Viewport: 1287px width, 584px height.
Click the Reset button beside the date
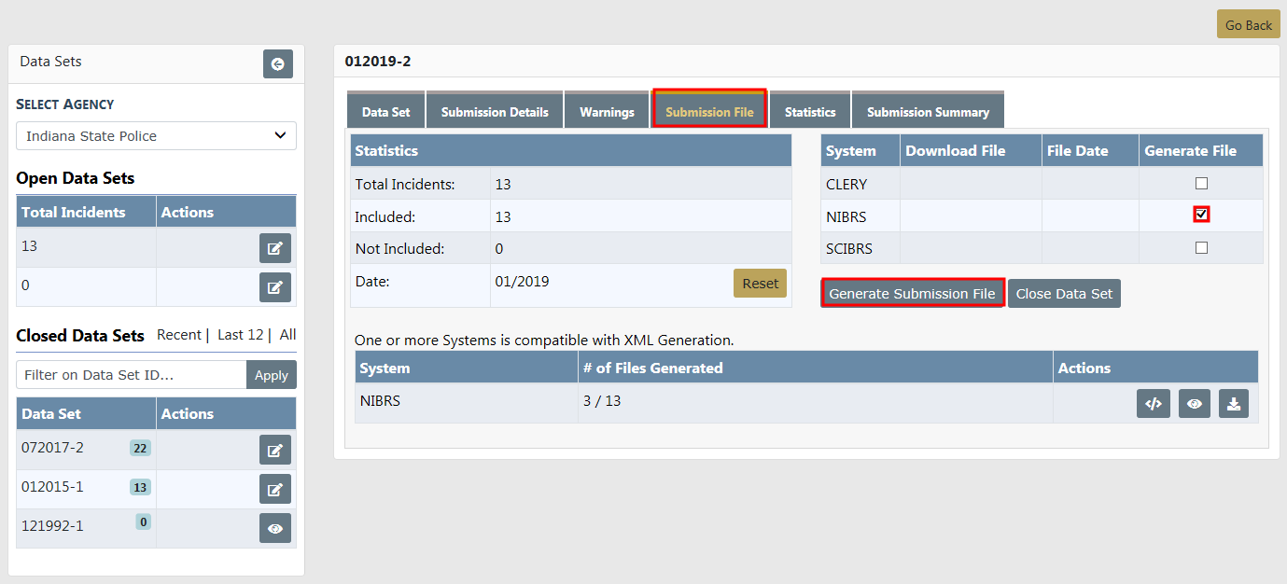click(x=760, y=284)
